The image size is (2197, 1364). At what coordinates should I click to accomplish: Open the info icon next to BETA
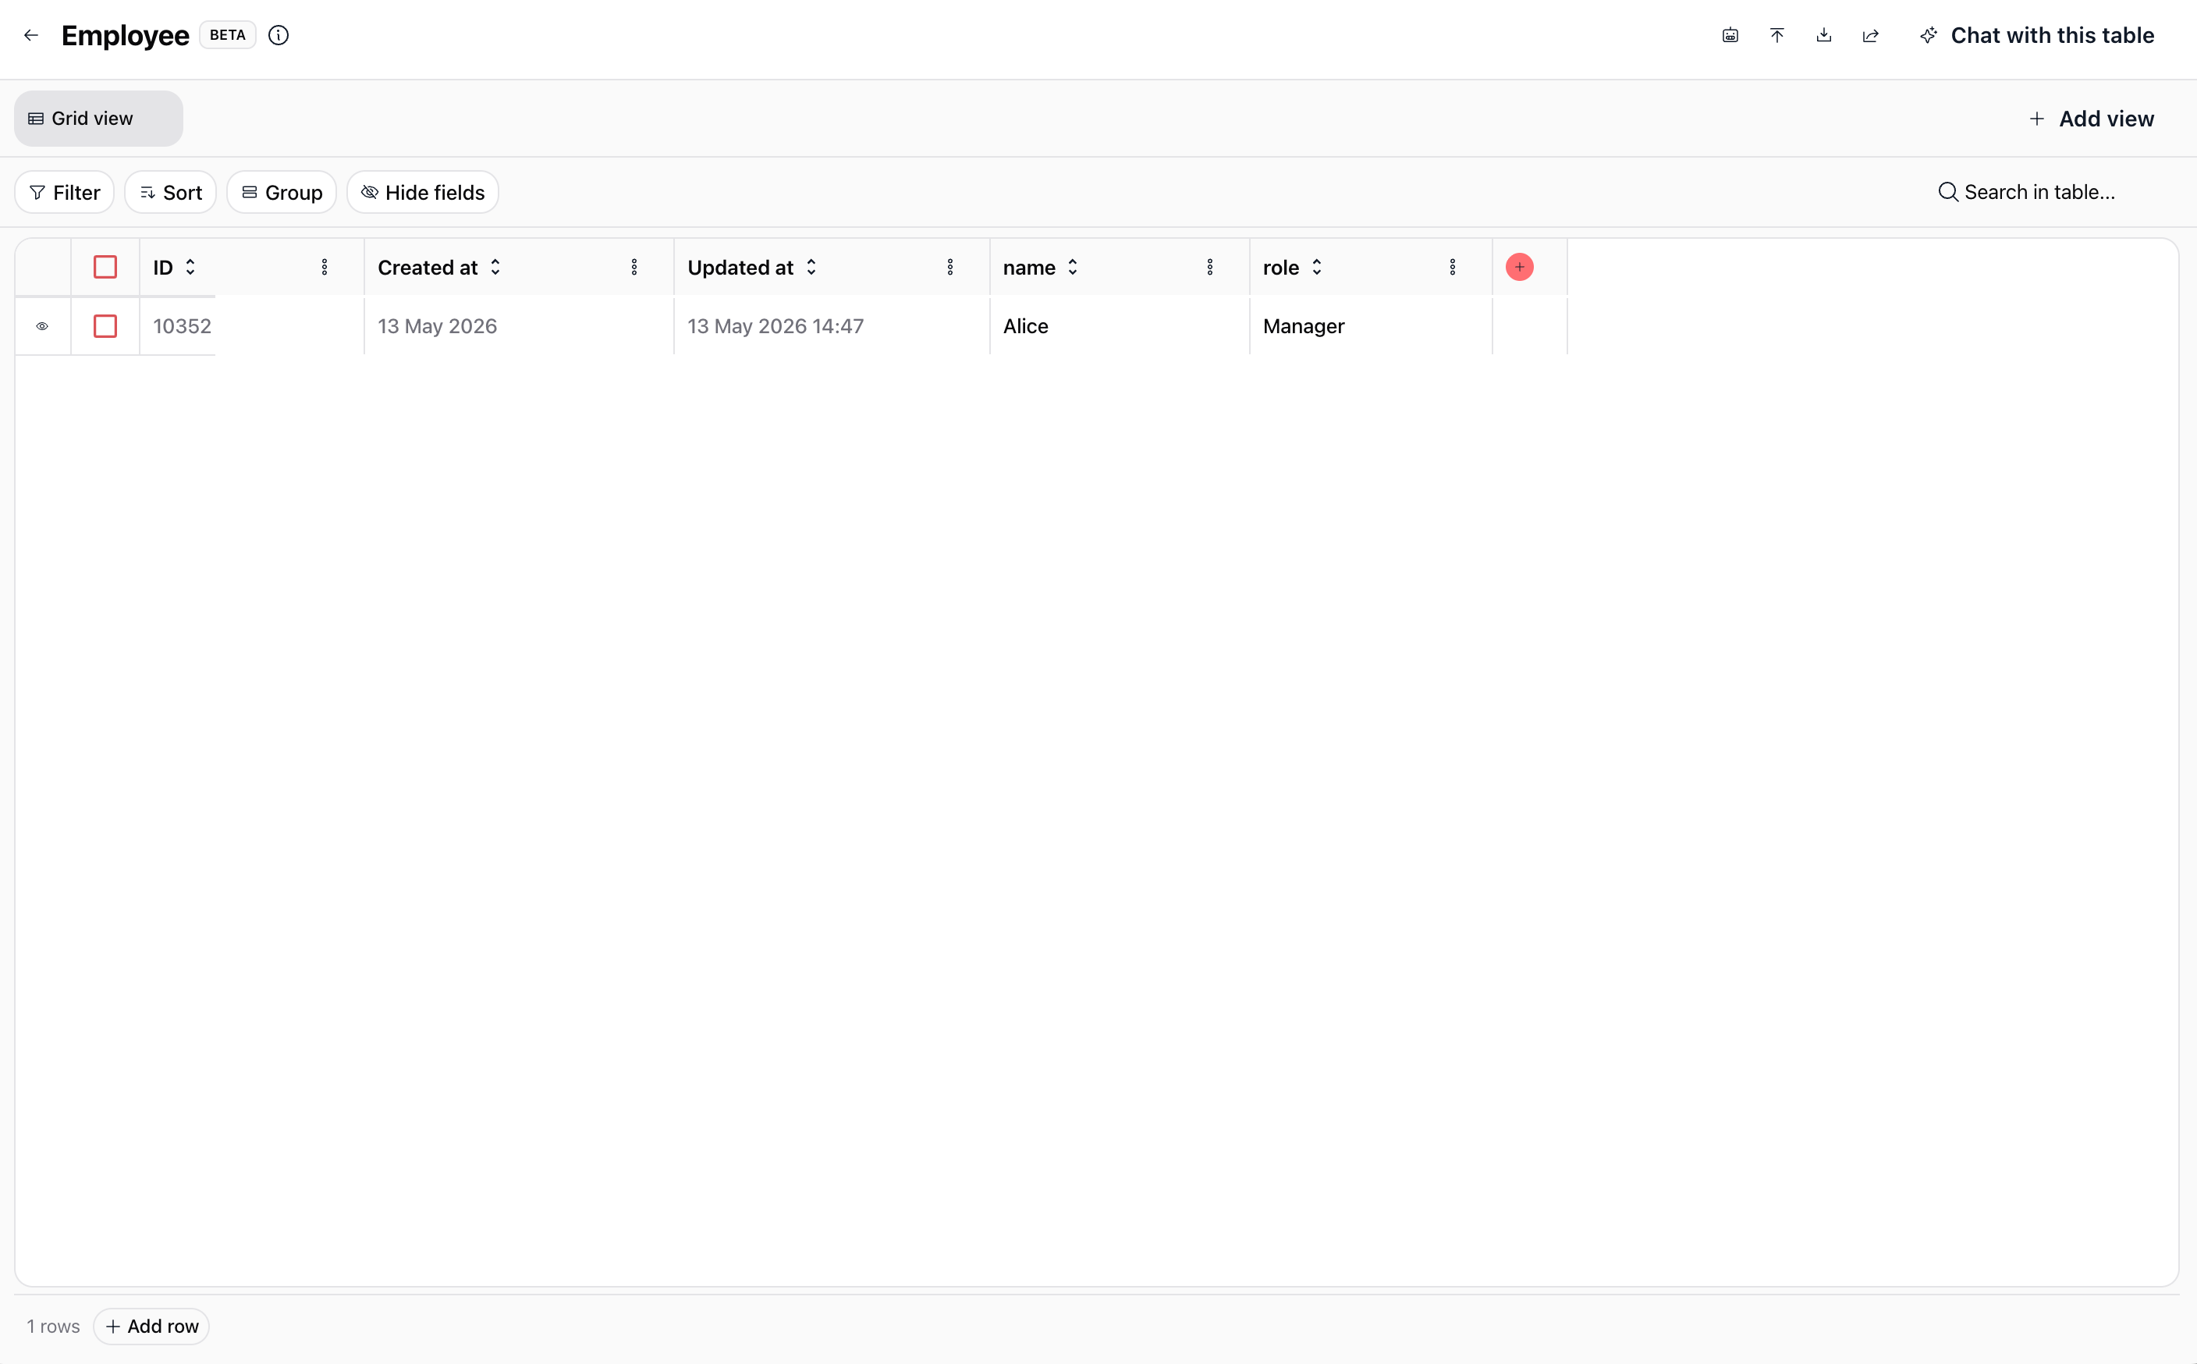coord(279,35)
